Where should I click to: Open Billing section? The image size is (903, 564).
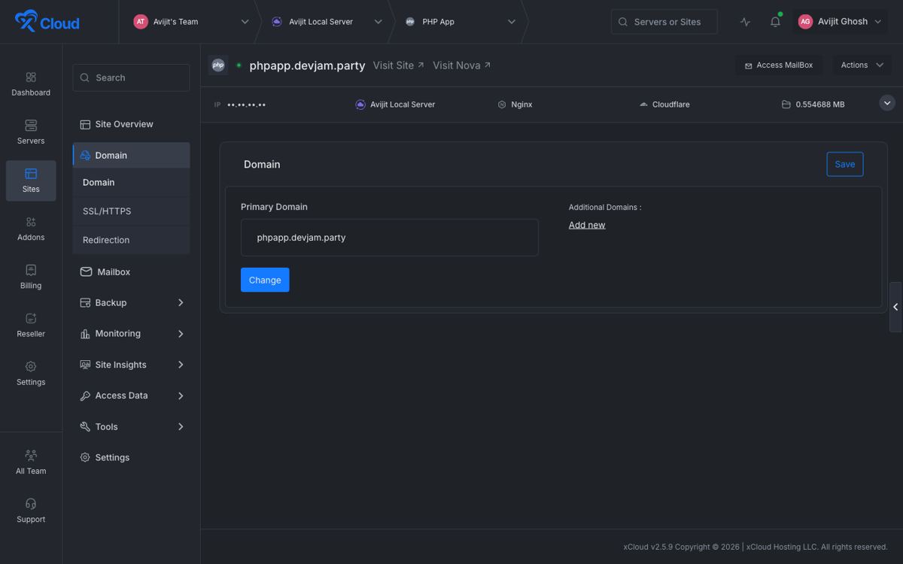pos(31,277)
